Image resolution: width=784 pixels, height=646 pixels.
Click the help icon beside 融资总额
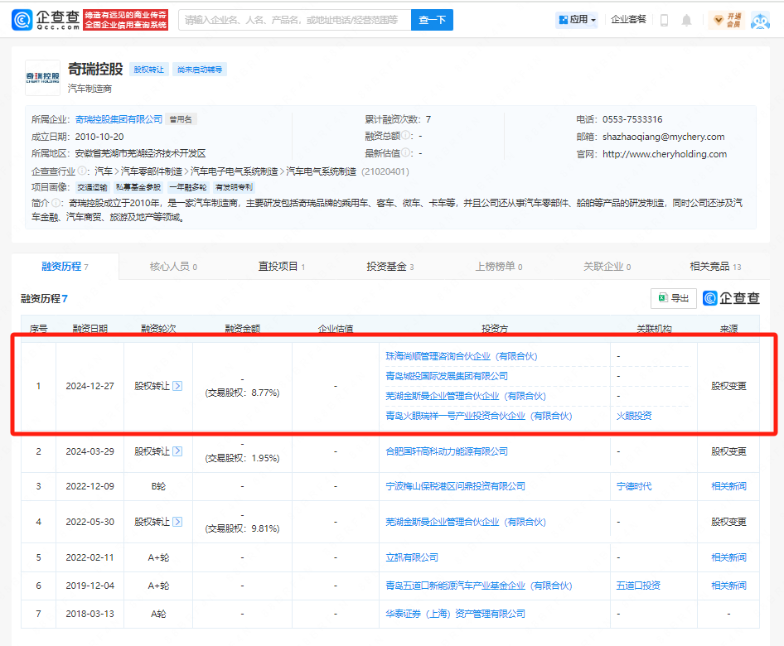coord(406,136)
